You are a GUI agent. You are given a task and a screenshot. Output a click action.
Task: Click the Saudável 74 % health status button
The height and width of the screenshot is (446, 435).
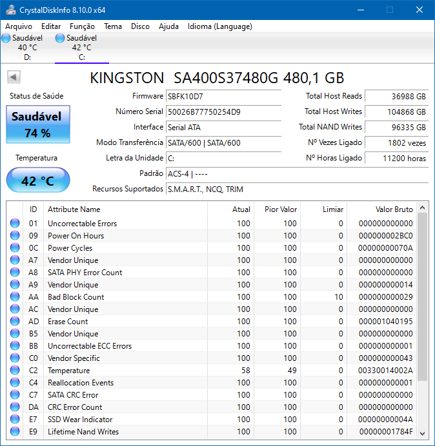point(38,124)
